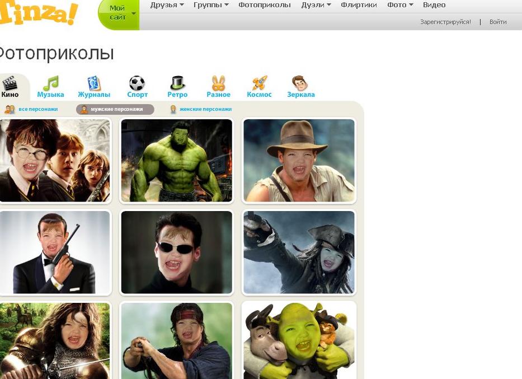Switch to the Разное tab

[x=218, y=94]
